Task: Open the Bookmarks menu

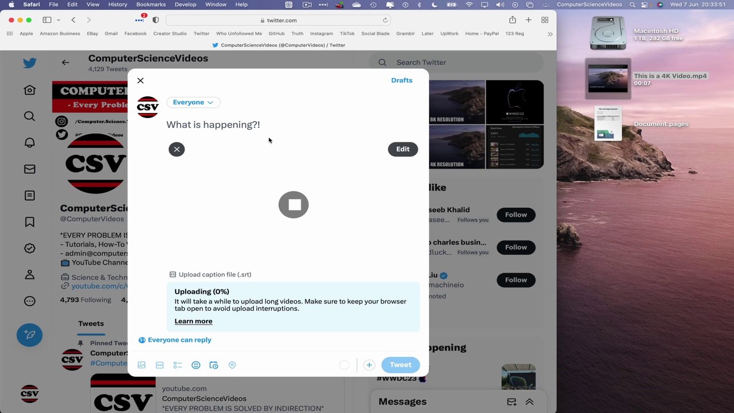Action: coord(150,5)
